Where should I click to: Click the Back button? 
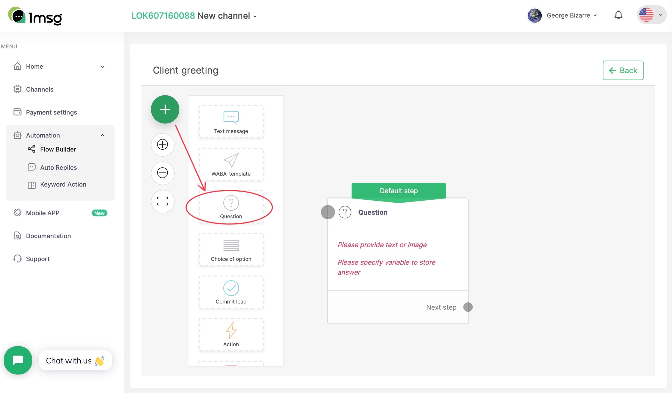coord(623,70)
